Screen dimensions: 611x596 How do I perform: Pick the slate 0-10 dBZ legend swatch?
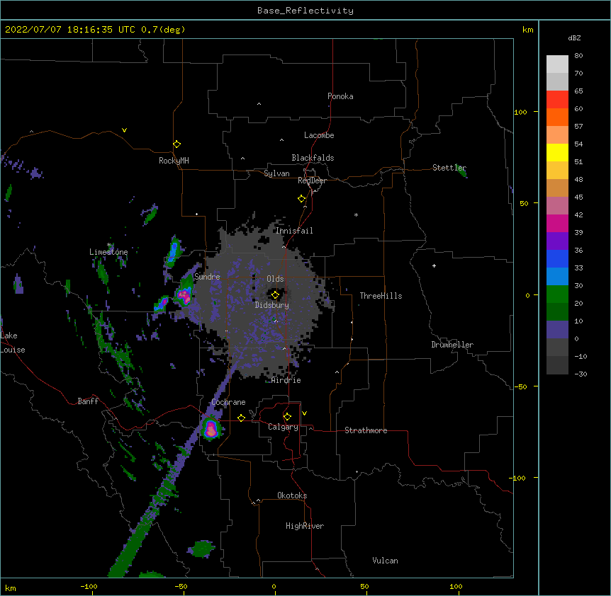tap(557, 330)
